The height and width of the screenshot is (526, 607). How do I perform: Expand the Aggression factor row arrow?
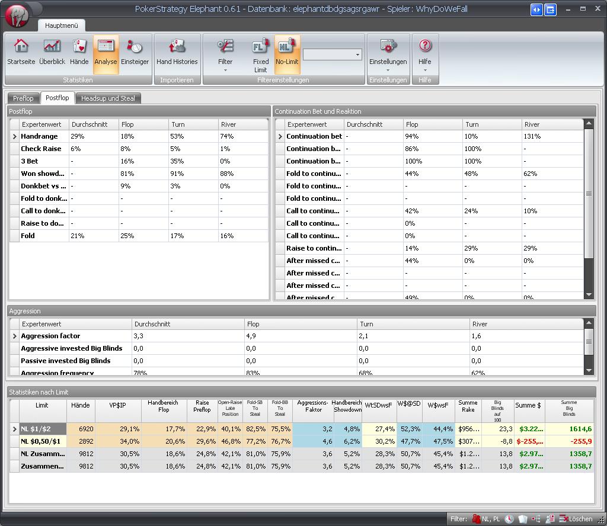pyautogui.click(x=14, y=336)
